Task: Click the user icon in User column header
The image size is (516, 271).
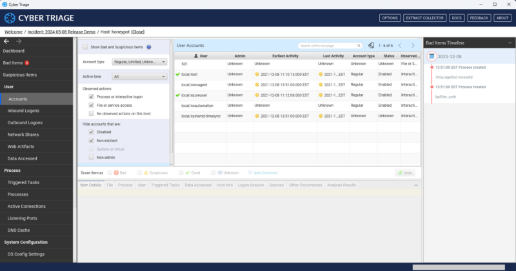Action: click(196, 56)
